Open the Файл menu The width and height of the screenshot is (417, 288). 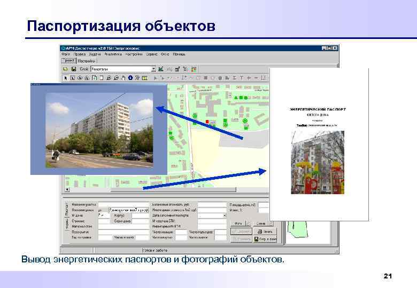click(x=65, y=54)
